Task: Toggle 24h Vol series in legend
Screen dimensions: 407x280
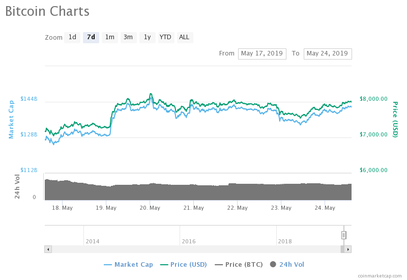Action: [x=287, y=264]
